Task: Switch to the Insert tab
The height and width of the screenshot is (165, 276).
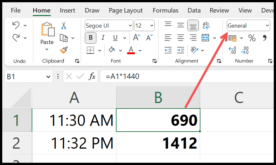Action: pyautogui.click(x=68, y=10)
